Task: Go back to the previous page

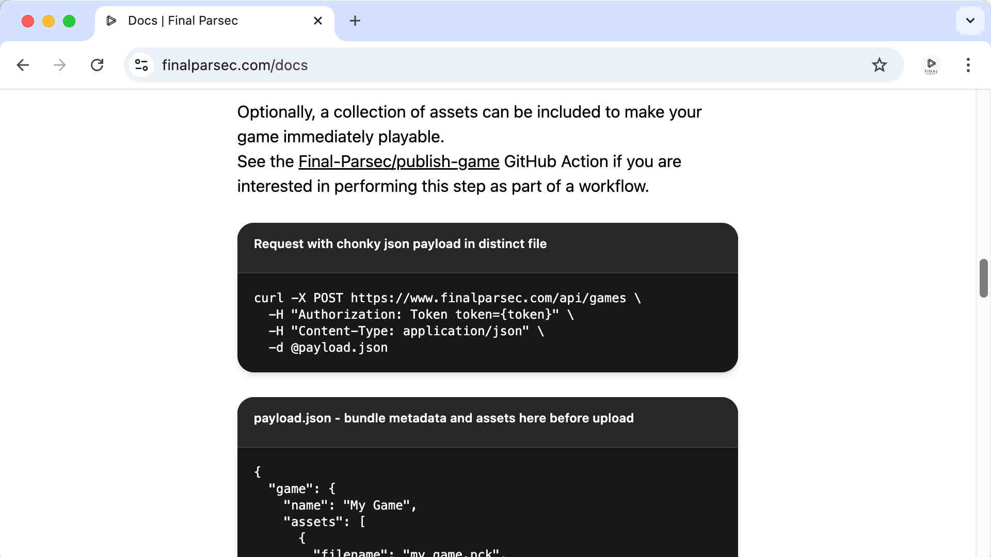Action: (23, 65)
